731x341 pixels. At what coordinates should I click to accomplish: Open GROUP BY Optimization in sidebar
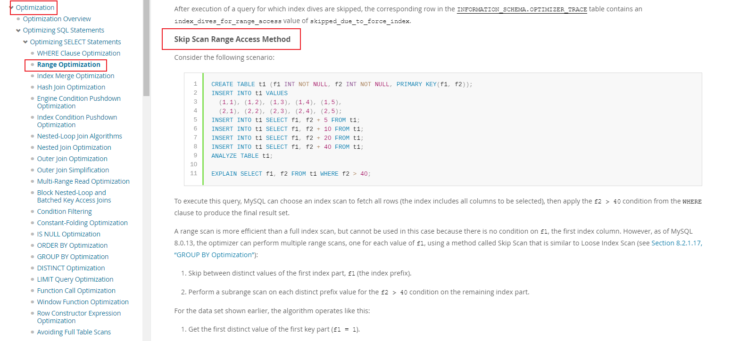(73, 257)
